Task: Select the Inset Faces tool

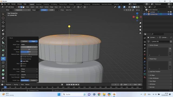Action: click(3, 55)
